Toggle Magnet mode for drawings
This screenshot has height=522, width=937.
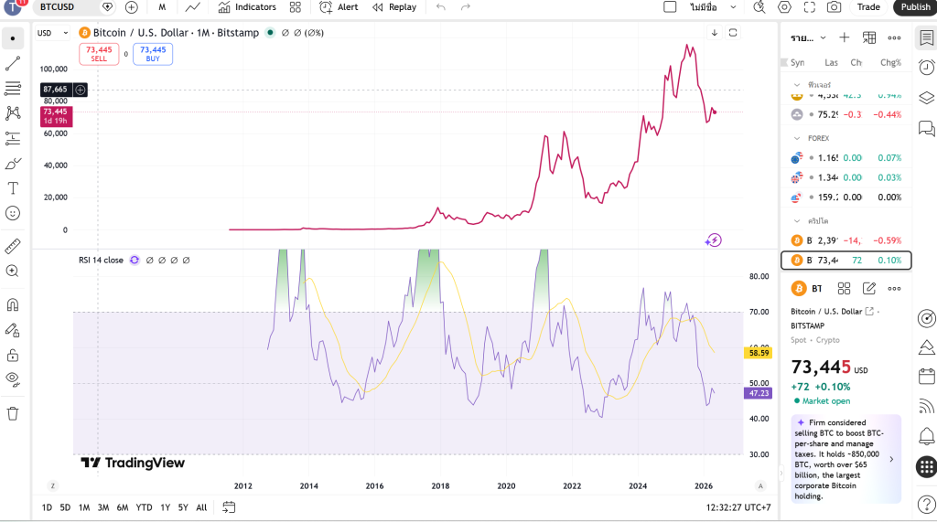click(x=13, y=304)
